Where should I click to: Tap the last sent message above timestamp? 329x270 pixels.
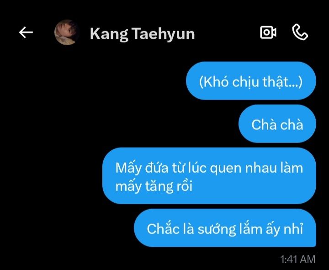(225, 228)
